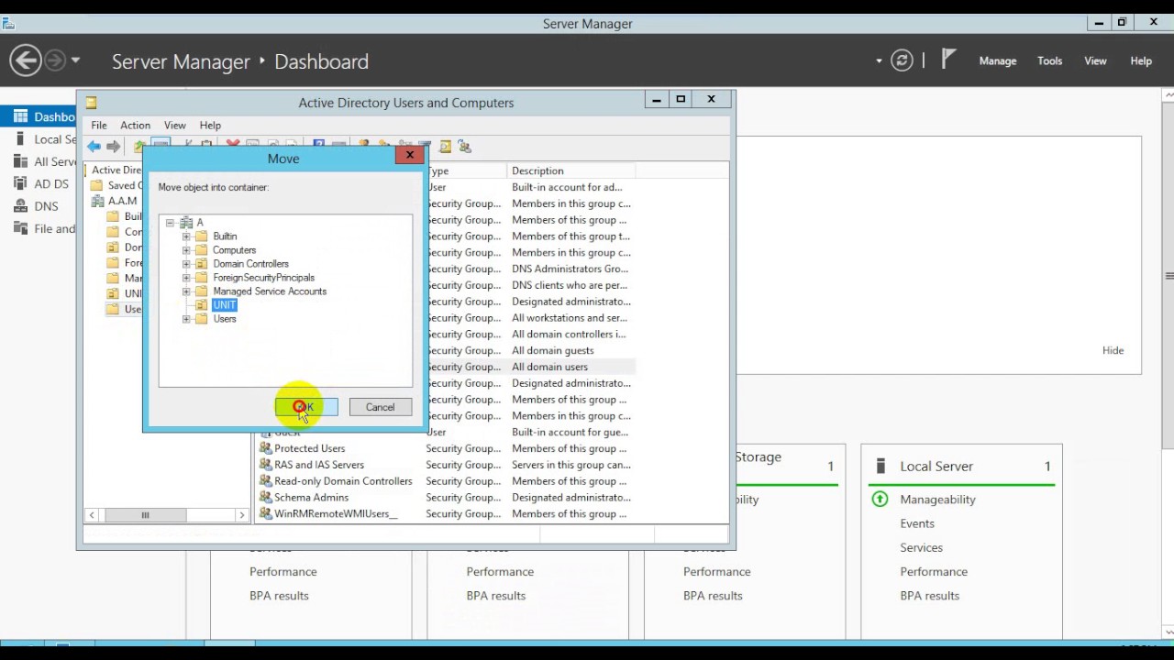Select the UNIT container in Move dialog
1174x660 pixels.
(x=225, y=304)
